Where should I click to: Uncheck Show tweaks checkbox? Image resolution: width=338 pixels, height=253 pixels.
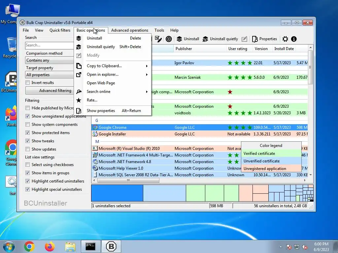28,141
